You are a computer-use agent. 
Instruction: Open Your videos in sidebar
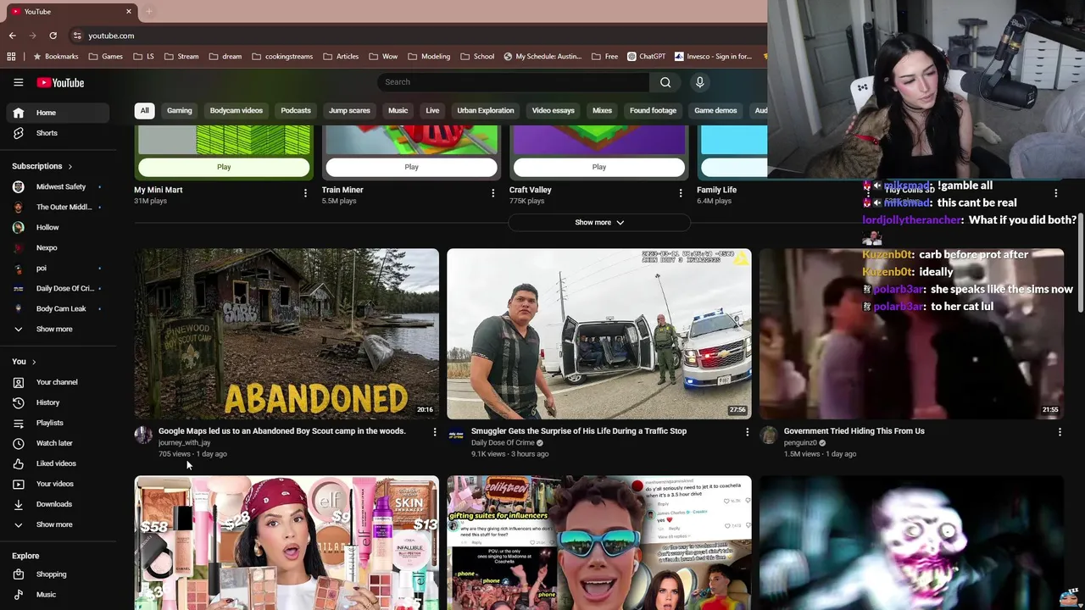pyautogui.click(x=58, y=484)
